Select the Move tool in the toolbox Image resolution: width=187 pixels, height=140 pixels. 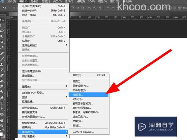pos(2,20)
